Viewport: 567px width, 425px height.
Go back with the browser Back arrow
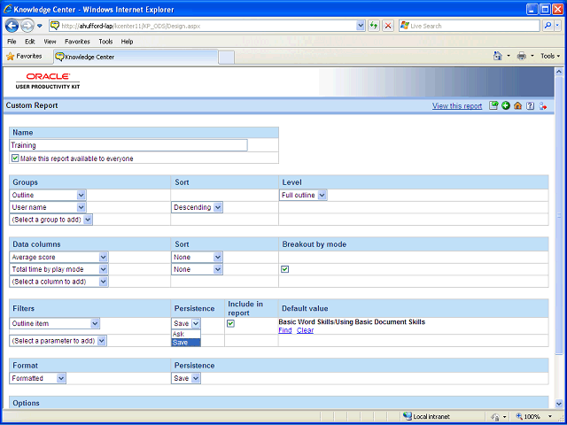(x=12, y=26)
